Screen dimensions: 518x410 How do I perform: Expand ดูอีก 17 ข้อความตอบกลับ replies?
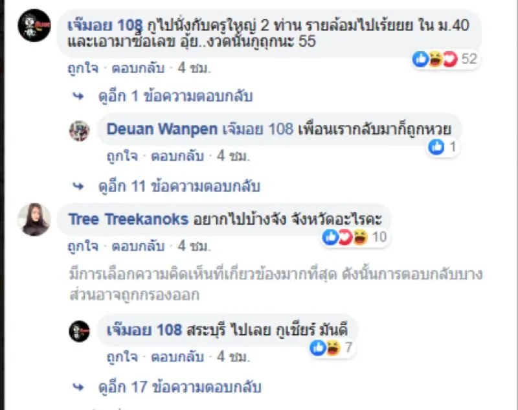pyautogui.click(x=180, y=387)
